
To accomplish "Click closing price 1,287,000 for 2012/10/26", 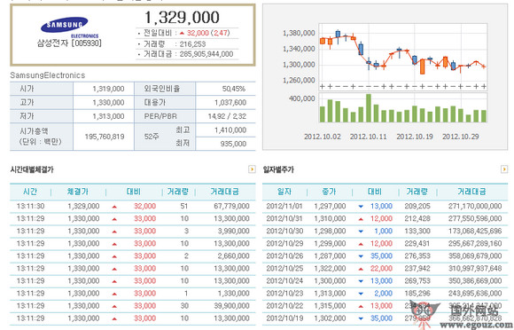I will point(330,255).
